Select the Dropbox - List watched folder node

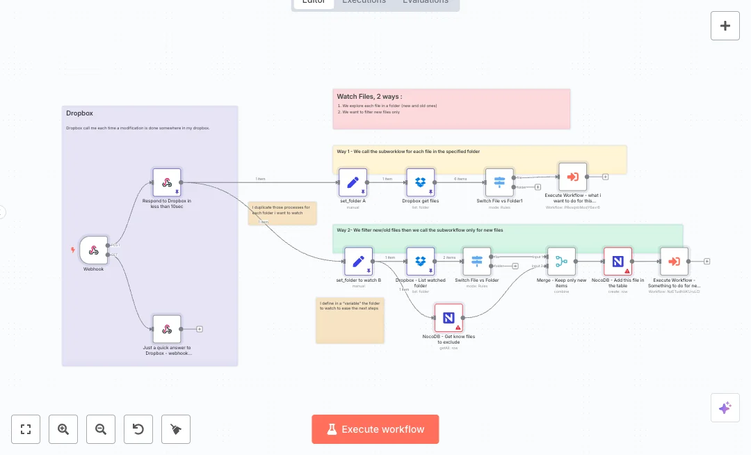tap(420, 261)
